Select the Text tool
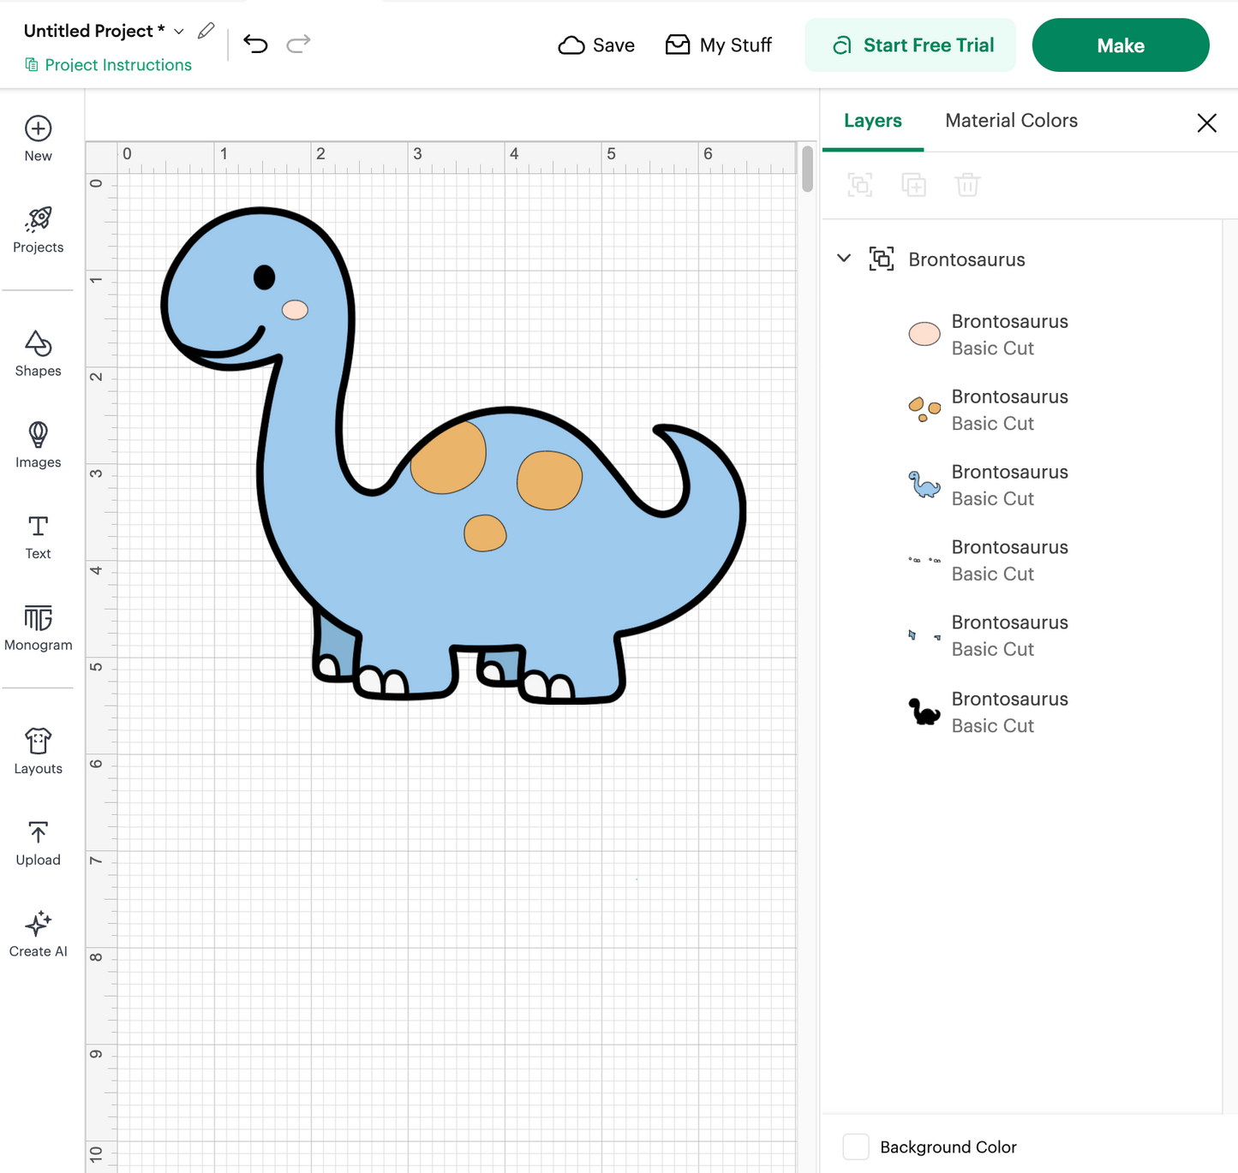The width and height of the screenshot is (1238, 1173). tap(38, 537)
